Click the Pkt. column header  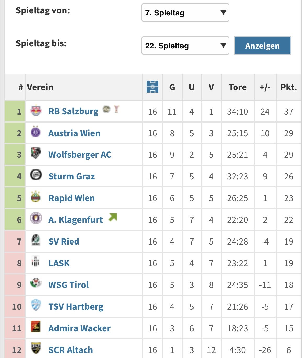point(288,87)
